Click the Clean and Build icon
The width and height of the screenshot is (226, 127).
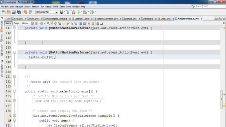[73, 12]
